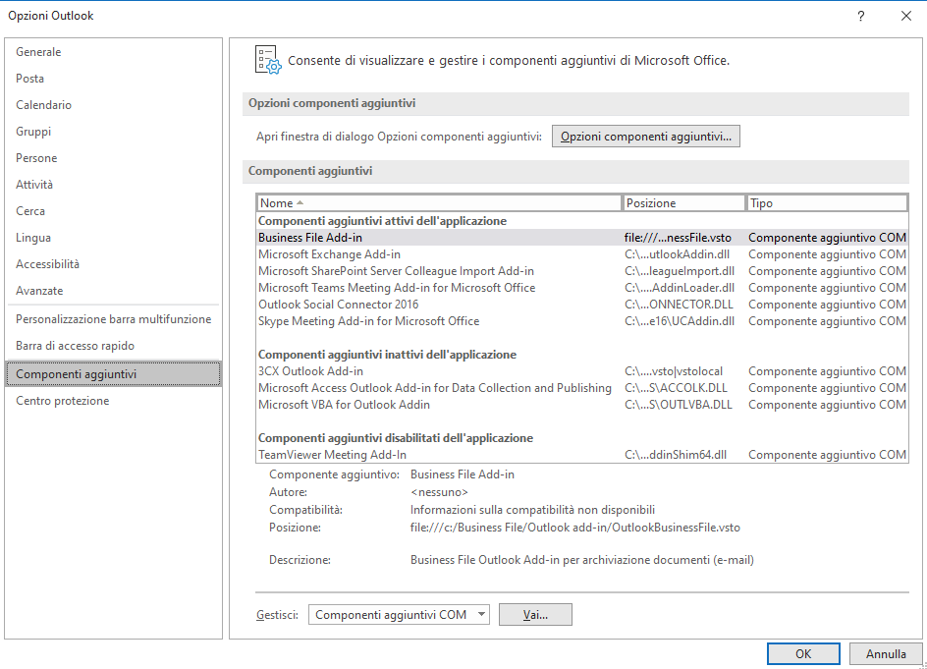Screen dimensions: 927x669
Task: Close the Opzioni Outlook dialog
Action: tap(905, 16)
